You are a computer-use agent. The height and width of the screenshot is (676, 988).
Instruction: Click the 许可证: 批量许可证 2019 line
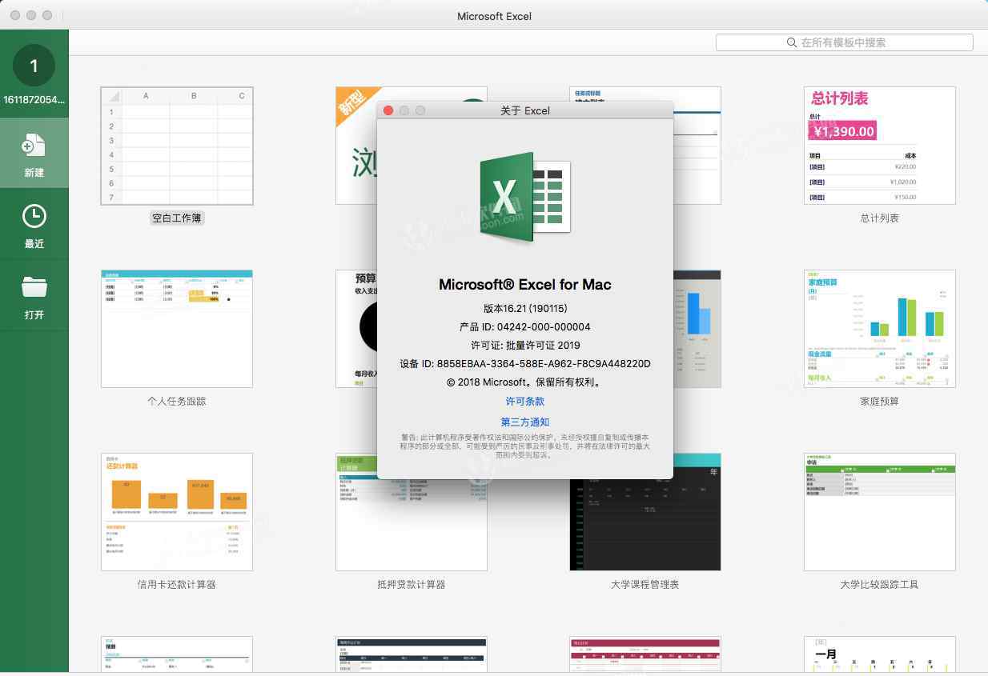click(x=525, y=345)
